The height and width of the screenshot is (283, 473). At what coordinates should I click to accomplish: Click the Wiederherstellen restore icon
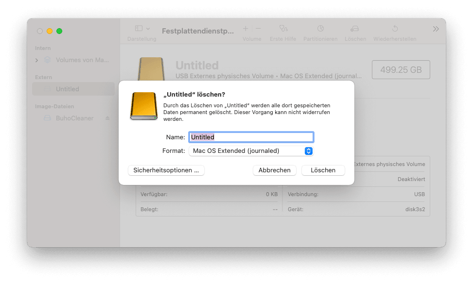point(395,29)
